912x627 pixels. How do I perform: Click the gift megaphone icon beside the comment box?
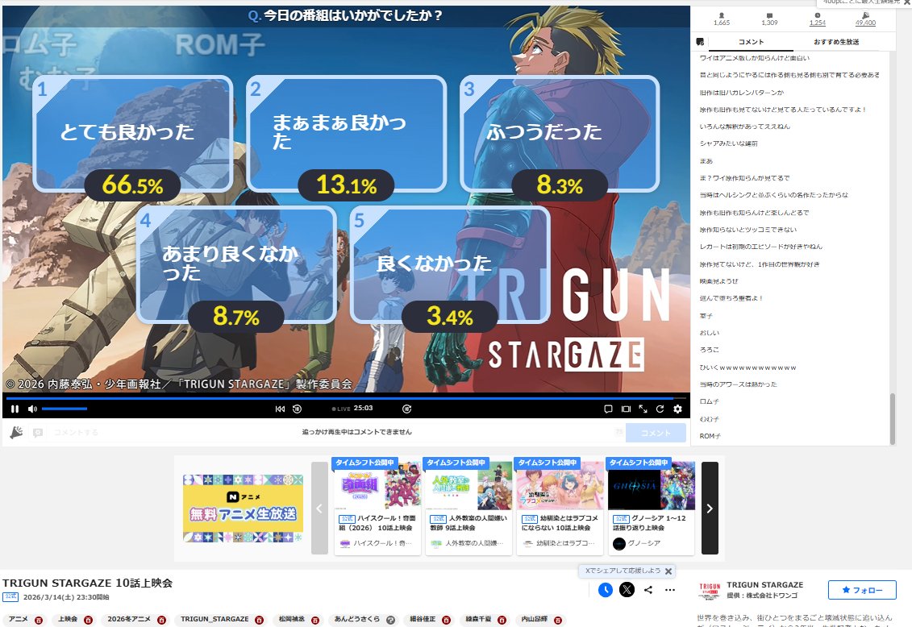coord(16,432)
